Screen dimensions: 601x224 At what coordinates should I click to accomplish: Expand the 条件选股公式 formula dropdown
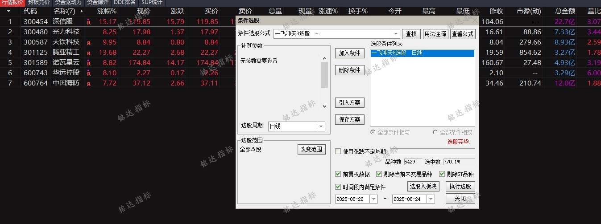pos(396,34)
